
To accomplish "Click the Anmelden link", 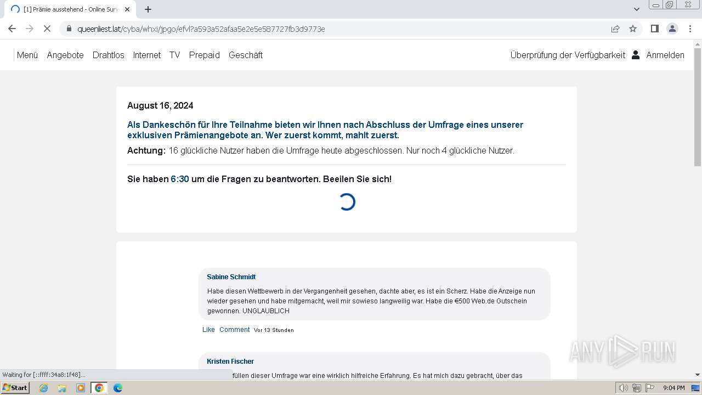I will coord(665,55).
